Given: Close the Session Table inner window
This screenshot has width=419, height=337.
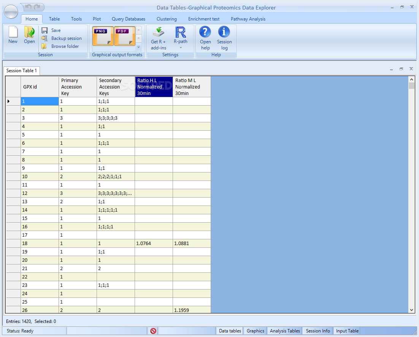Looking at the screenshot, I should pos(411,69).
